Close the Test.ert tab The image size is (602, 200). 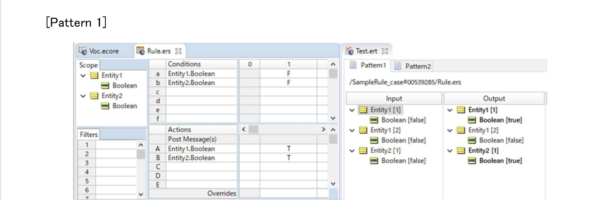click(x=384, y=51)
